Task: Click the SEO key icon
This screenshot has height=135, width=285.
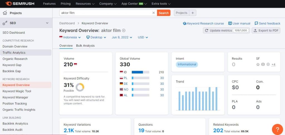Action: 5,23
